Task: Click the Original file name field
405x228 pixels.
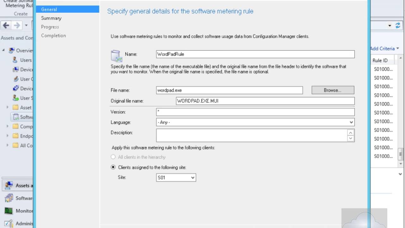Action: 265,101
